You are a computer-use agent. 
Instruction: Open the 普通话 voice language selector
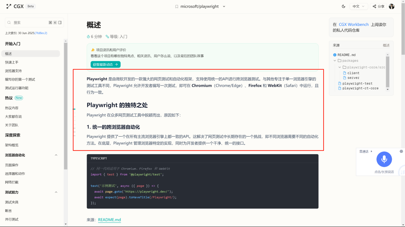[366, 152]
